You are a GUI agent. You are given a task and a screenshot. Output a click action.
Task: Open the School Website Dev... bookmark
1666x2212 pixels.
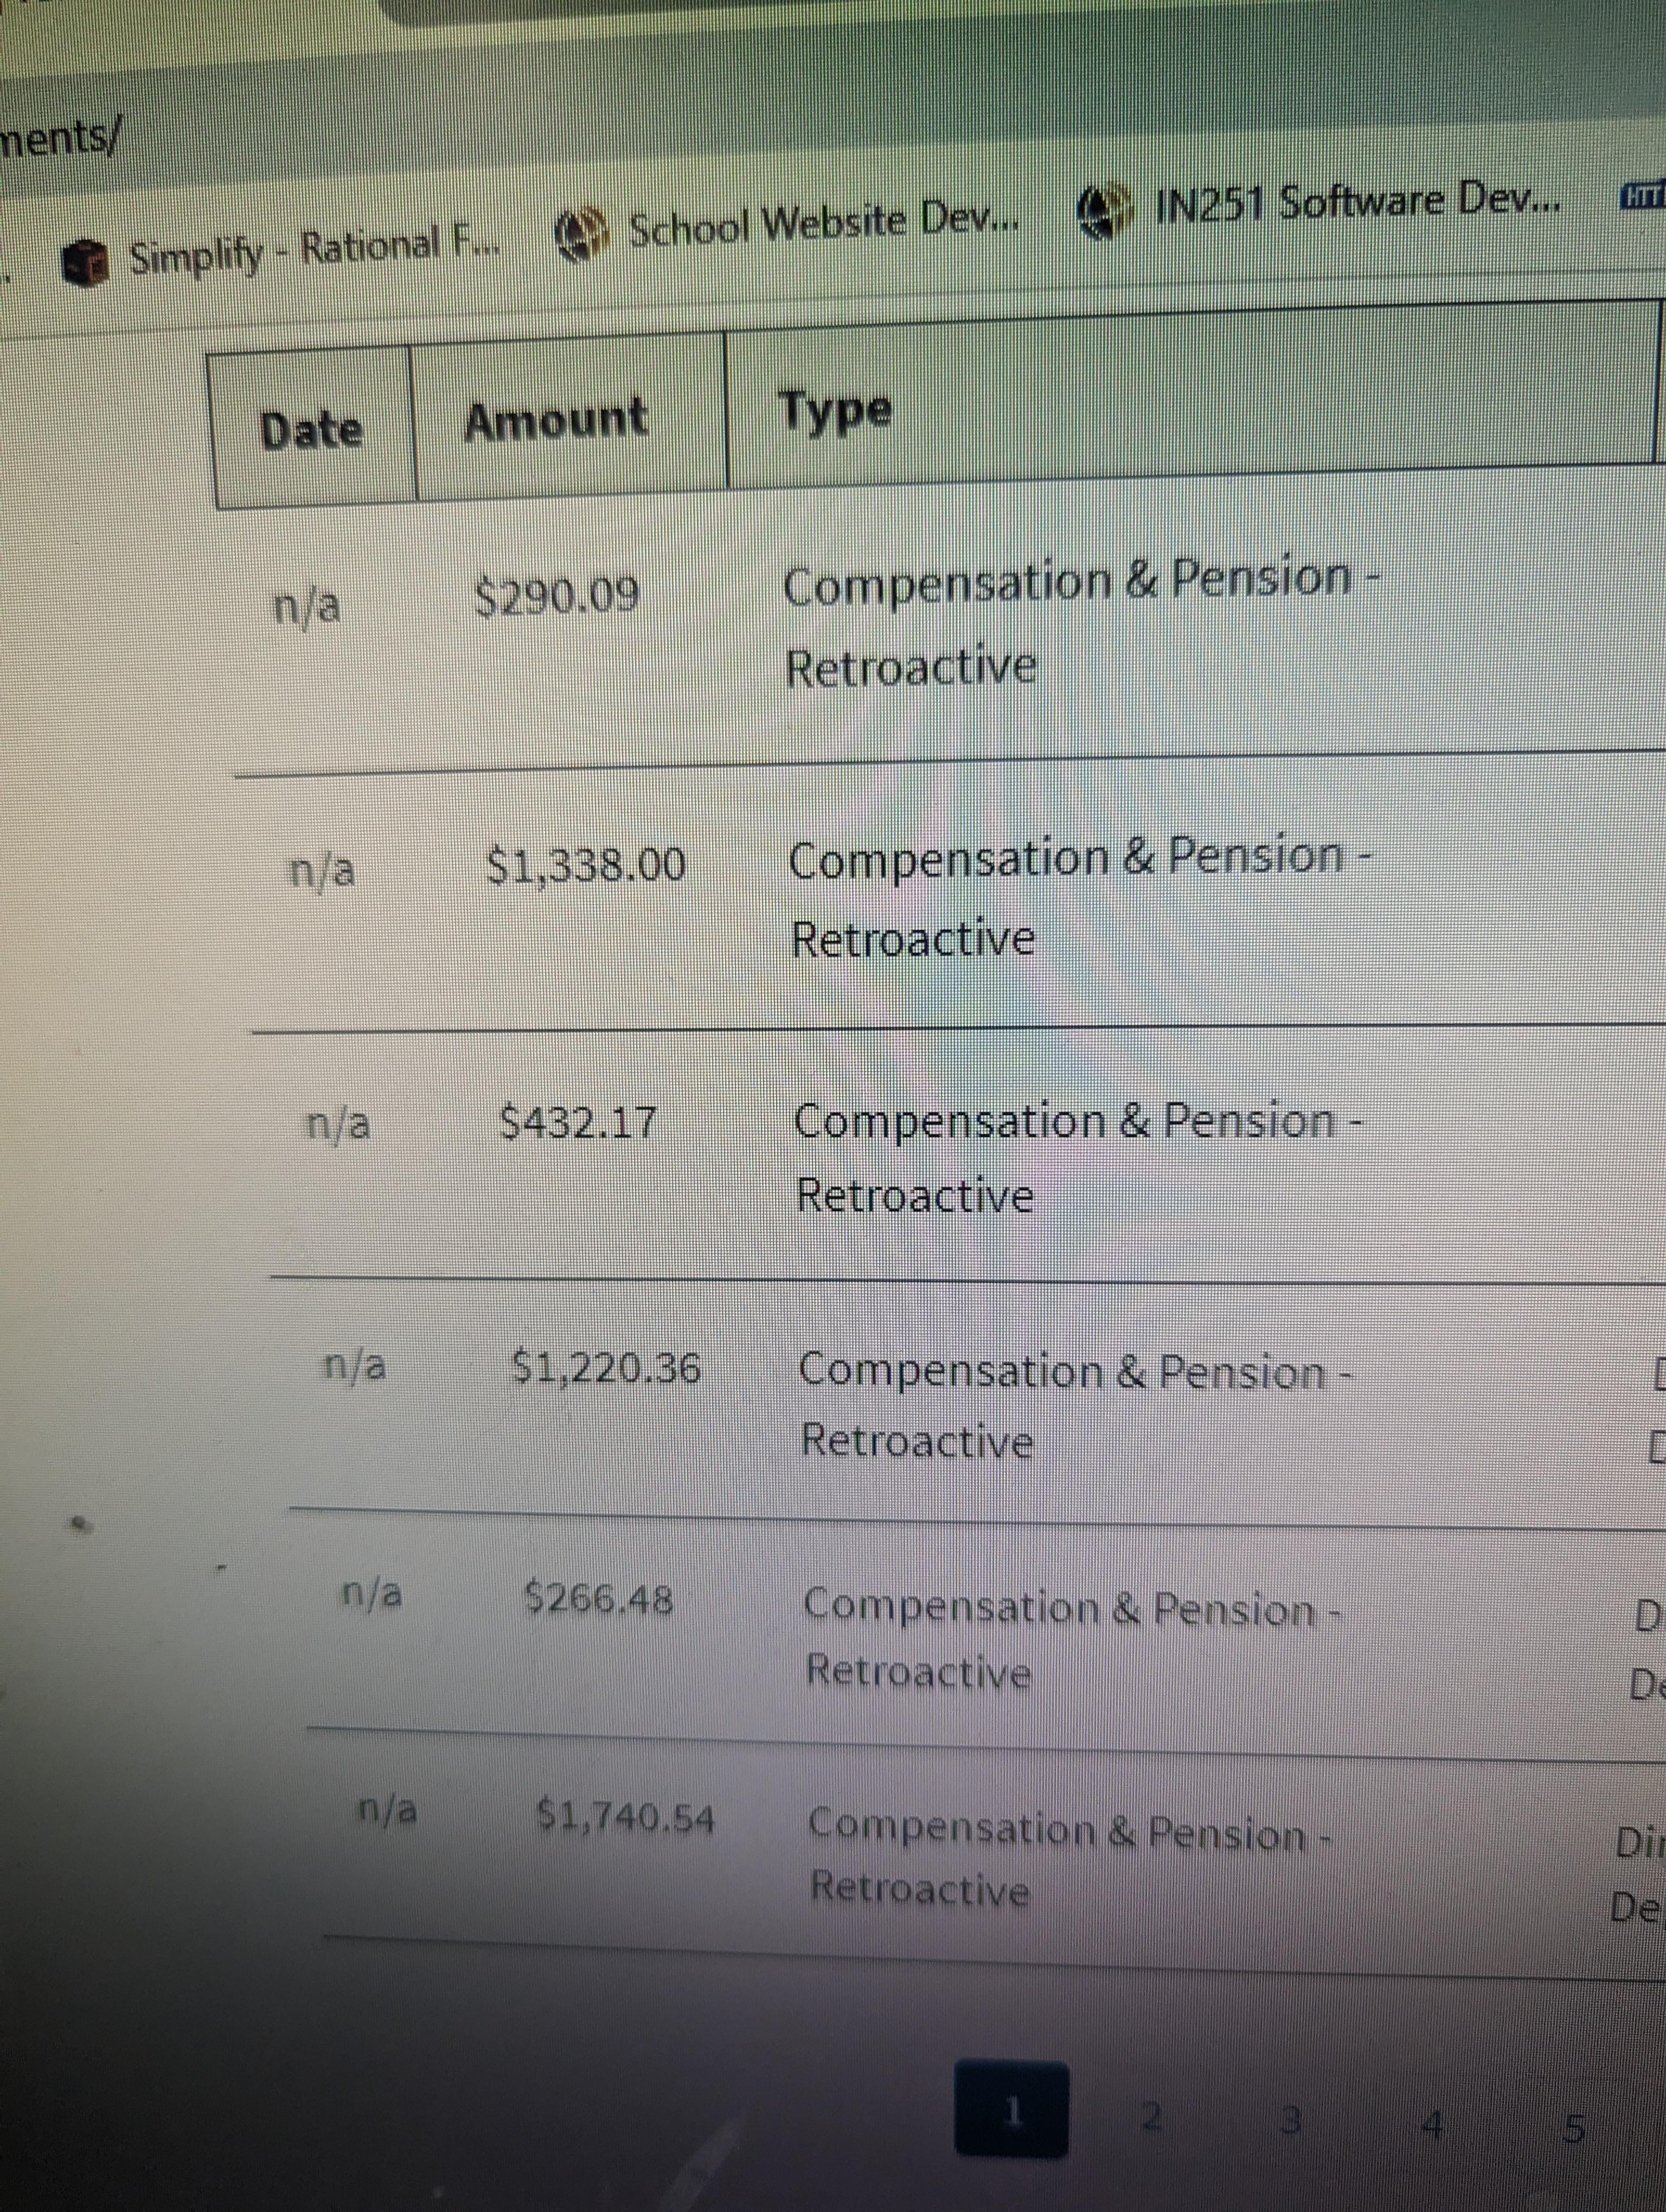point(822,226)
